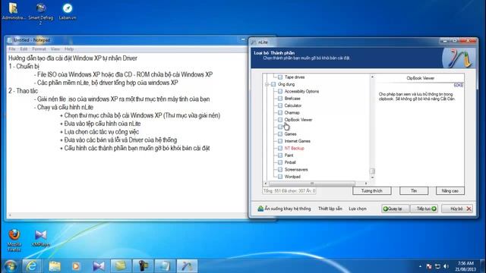The width and height of the screenshot is (486, 273).
Task: Open Notepad View menu
Action: (x=55, y=49)
